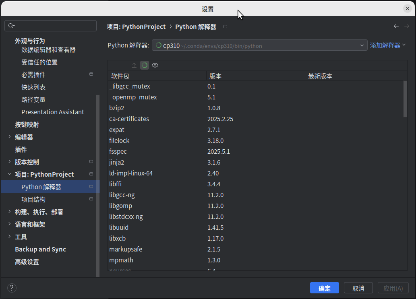Viewport: 416px width, 299px height.
Task: Open the 插件 settings page
Action: [x=21, y=149]
